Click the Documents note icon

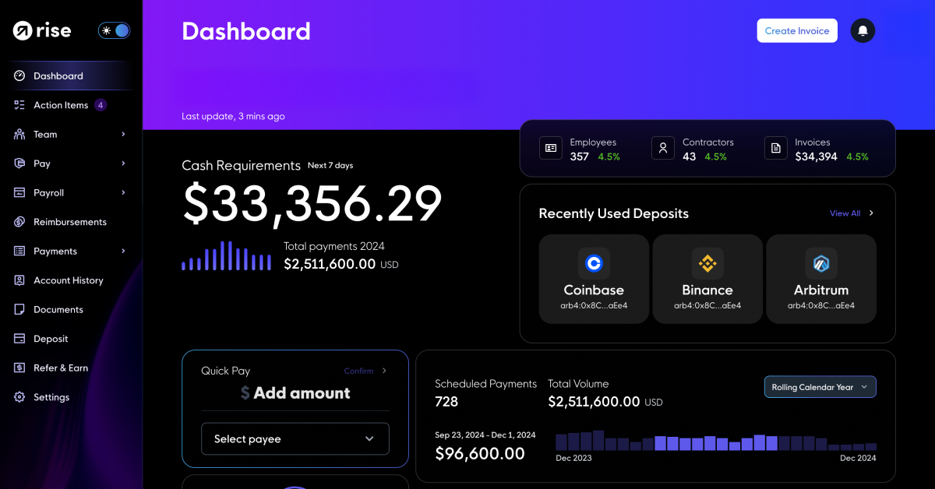pyautogui.click(x=19, y=309)
